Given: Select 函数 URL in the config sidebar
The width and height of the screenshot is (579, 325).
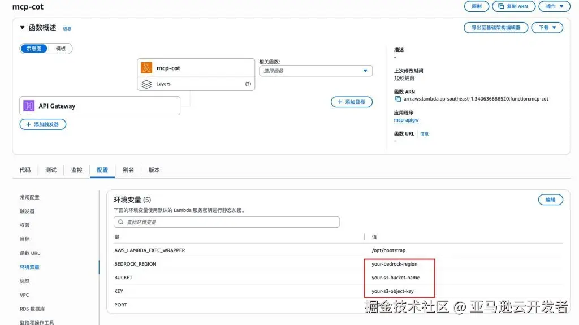Looking at the screenshot, I should [30, 253].
